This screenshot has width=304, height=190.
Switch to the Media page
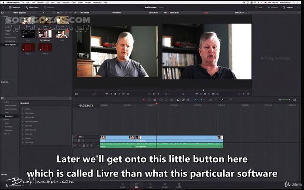point(122,187)
